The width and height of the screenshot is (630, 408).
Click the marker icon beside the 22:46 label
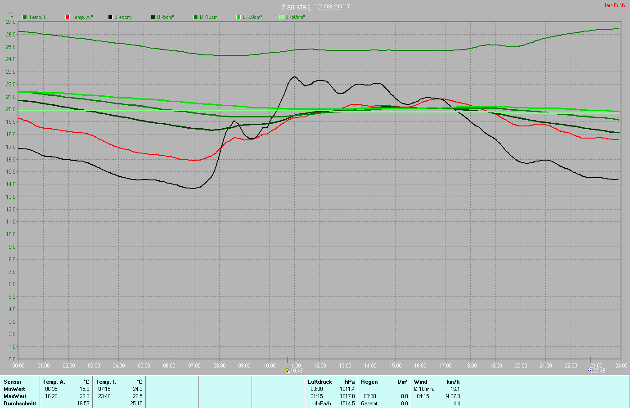click(x=590, y=371)
